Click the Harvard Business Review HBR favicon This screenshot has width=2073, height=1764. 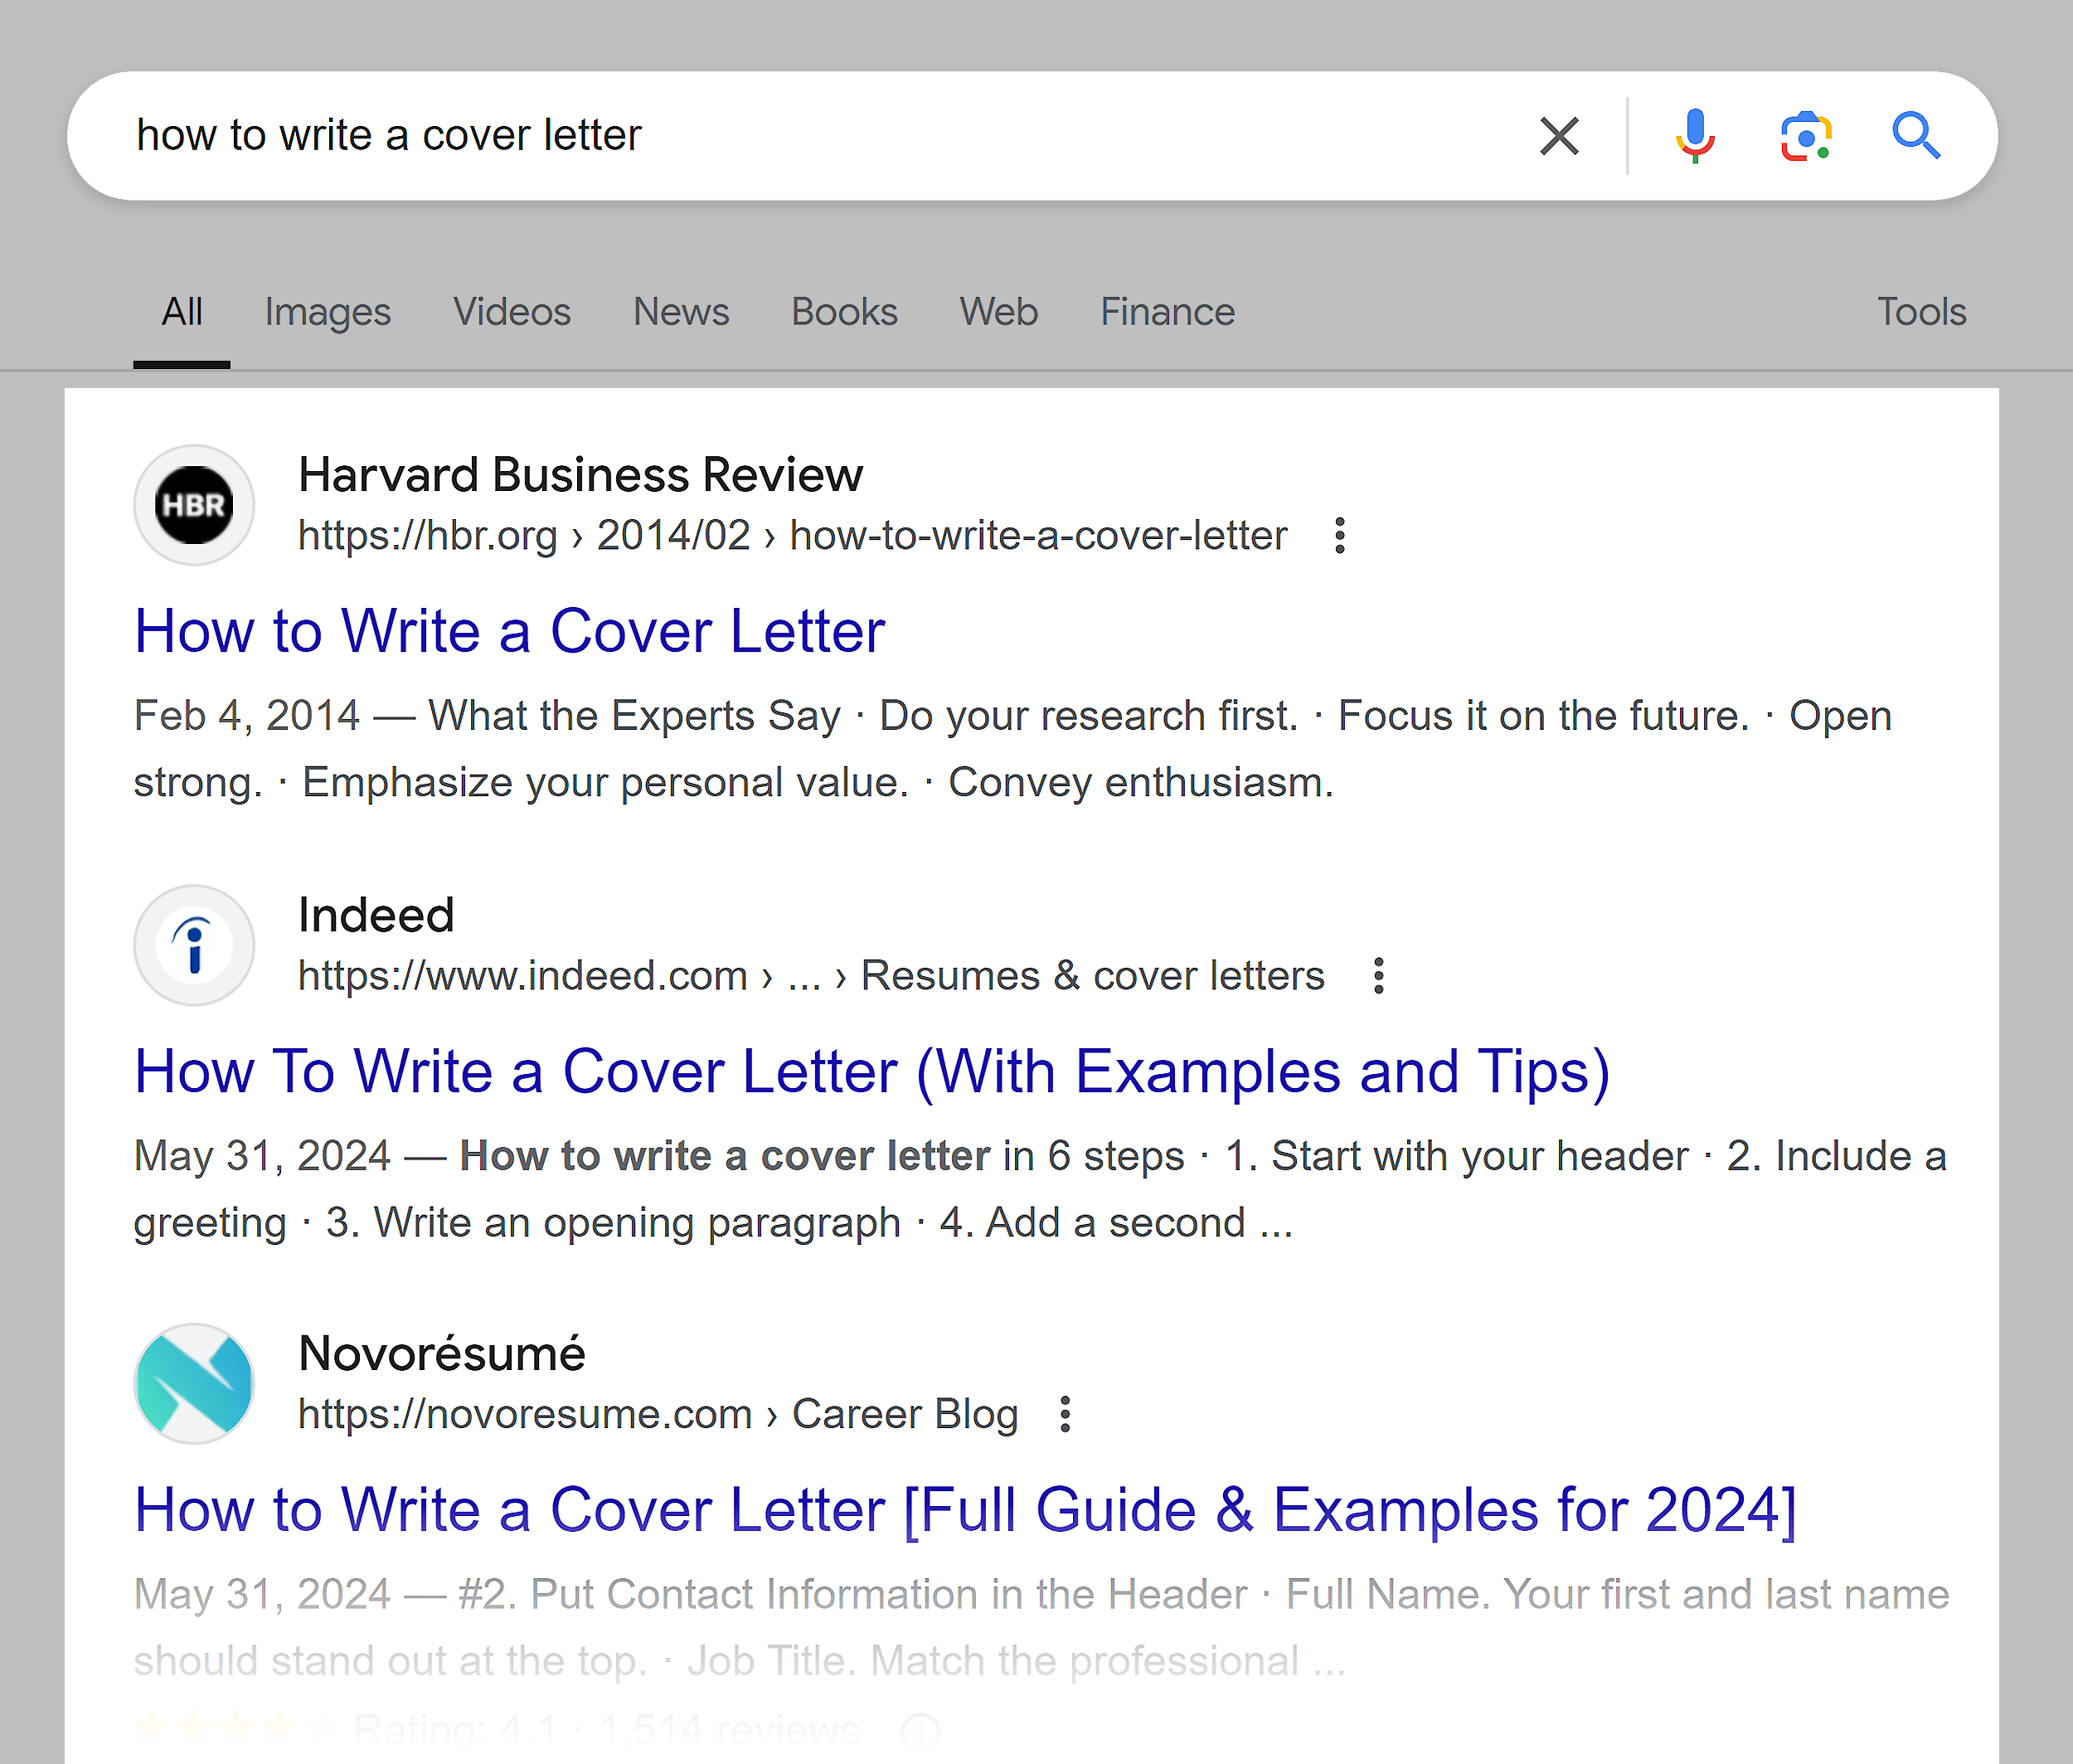pyautogui.click(x=194, y=505)
